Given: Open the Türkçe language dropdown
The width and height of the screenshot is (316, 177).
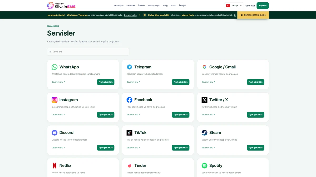Looking at the screenshot, I should pos(234,6).
